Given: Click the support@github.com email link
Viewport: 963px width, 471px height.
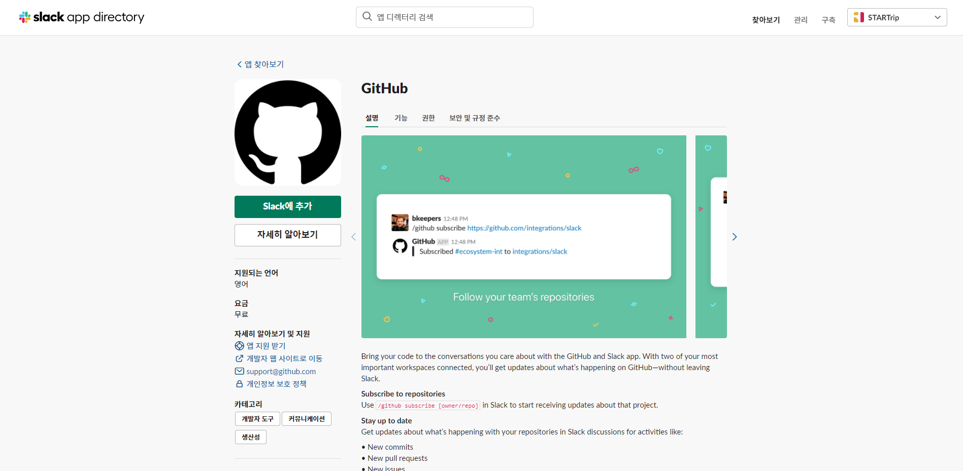Looking at the screenshot, I should [281, 372].
